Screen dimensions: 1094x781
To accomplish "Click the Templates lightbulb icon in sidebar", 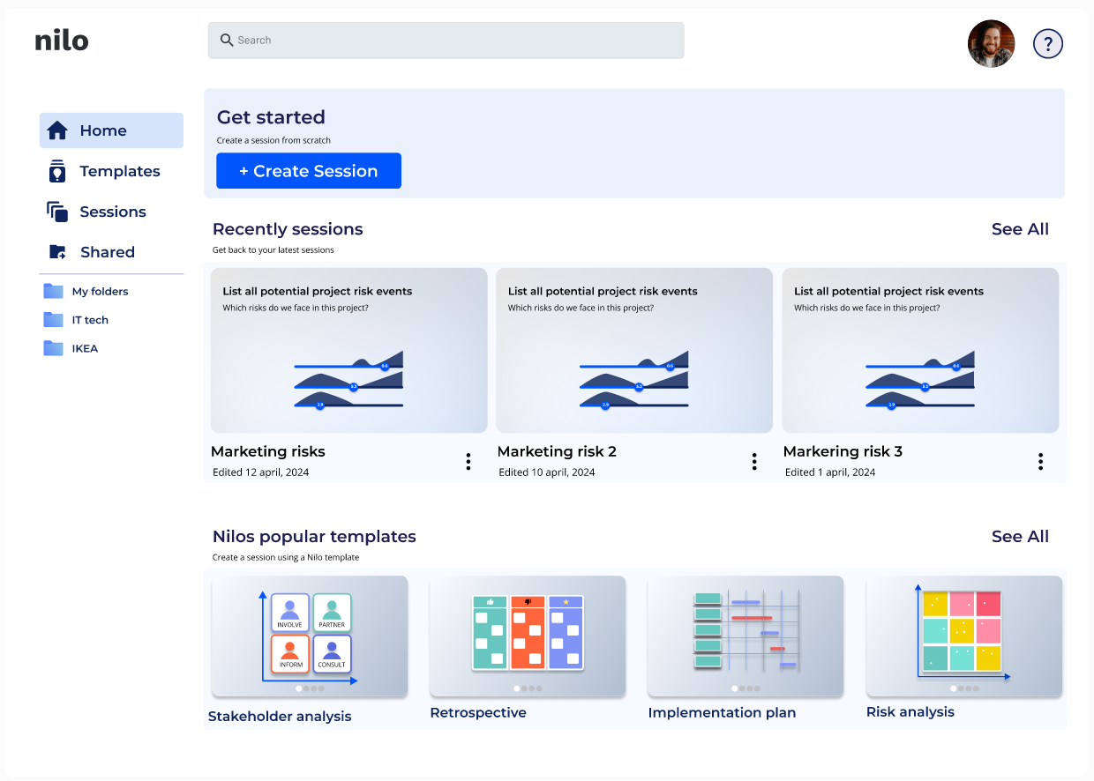I will 57,171.
